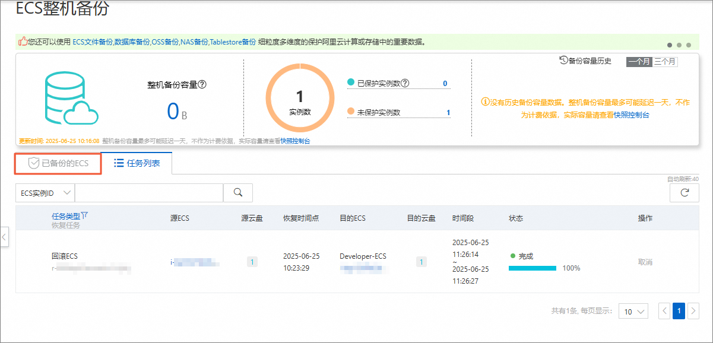Screen dimensions: 713x343
Task: Select the 三个月 range toggle
Action: [664, 61]
